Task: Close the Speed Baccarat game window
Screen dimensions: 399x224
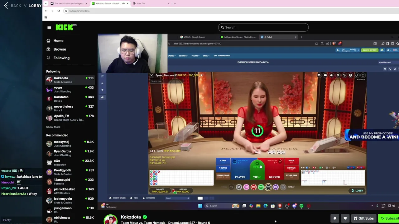Action: pos(151,75)
